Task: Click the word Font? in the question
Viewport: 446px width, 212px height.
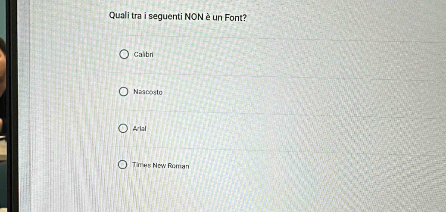Action: [x=235, y=17]
